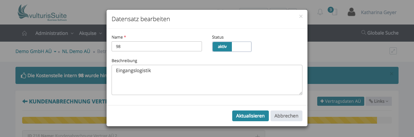Click the Aktualisieren button

[x=250, y=116]
